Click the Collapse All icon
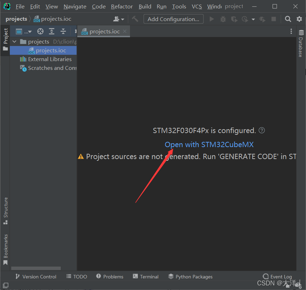This screenshot has width=306, height=290. [63, 31]
